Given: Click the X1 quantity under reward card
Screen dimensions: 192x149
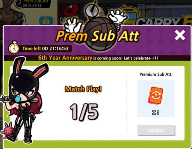Looking at the screenshot, I should [156, 113].
